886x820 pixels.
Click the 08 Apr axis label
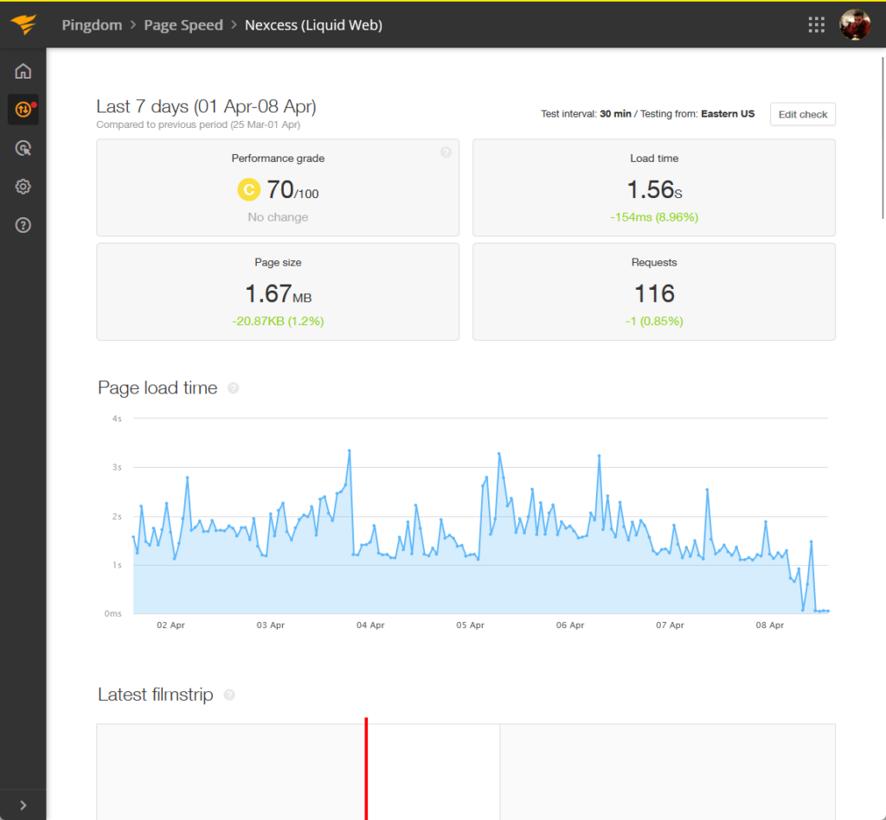pyautogui.click(x=769, y=625)
